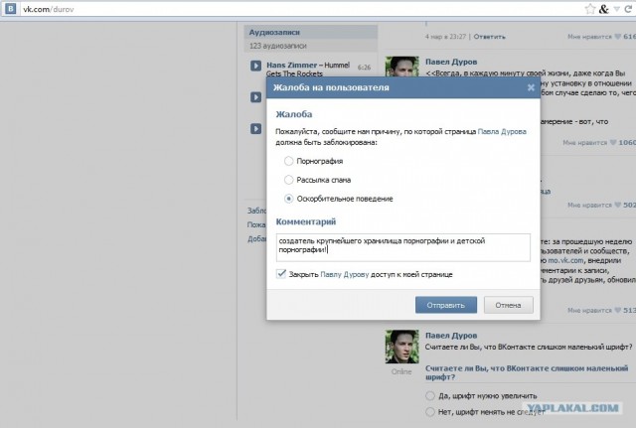Click the ampersand extension icon

(x=603, y=9)
